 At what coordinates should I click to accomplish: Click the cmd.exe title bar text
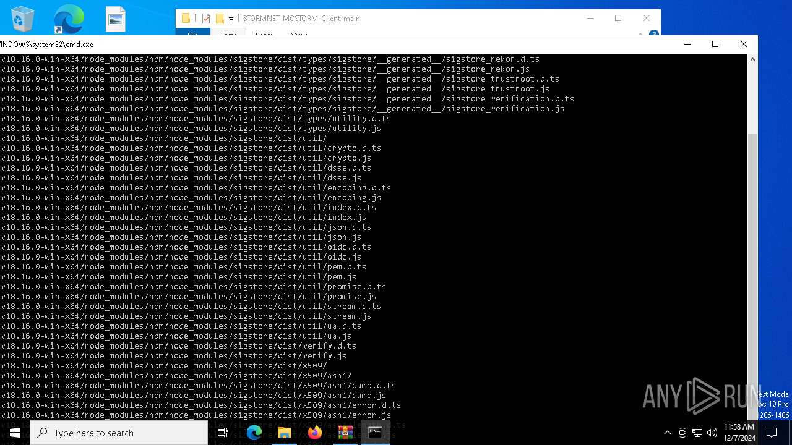point(46,44)
